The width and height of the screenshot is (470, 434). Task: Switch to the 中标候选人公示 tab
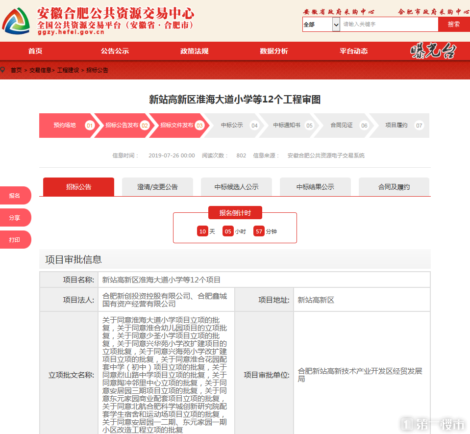point(236,186)
